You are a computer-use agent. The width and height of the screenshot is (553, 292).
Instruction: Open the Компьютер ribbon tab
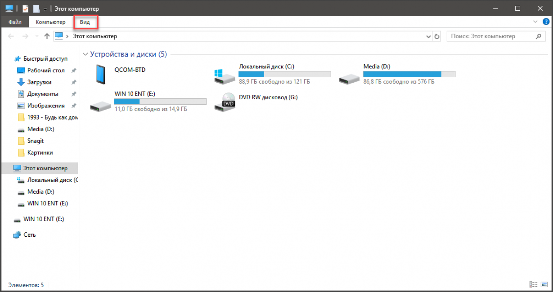pos(50,22)
